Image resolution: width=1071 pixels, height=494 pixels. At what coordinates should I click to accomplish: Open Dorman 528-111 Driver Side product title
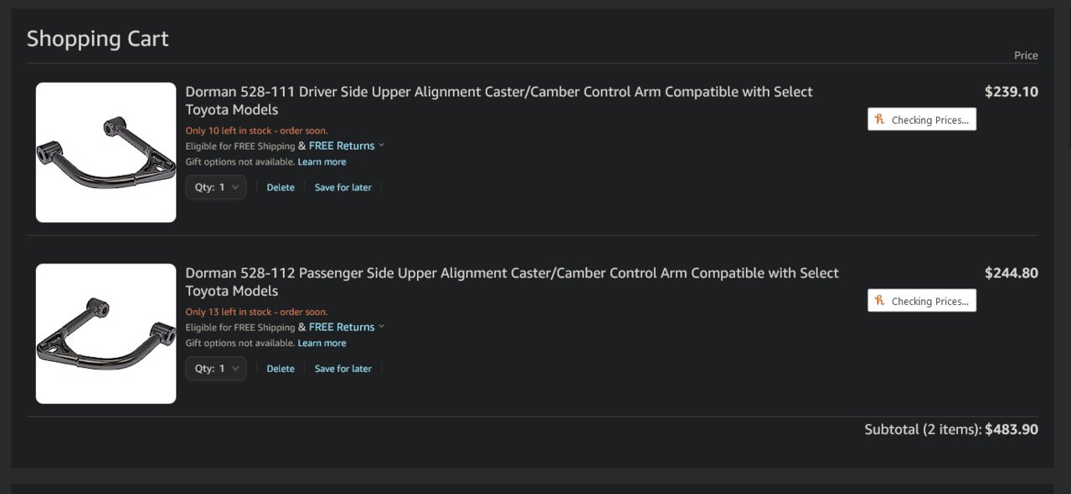pos(499,100)
